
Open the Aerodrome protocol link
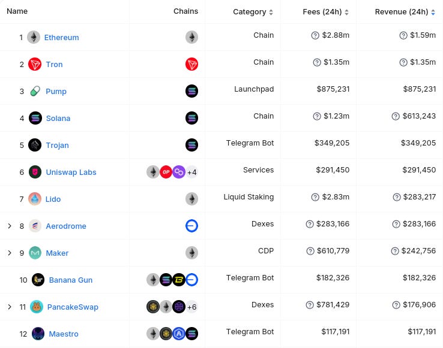click(x=66, y=226)
